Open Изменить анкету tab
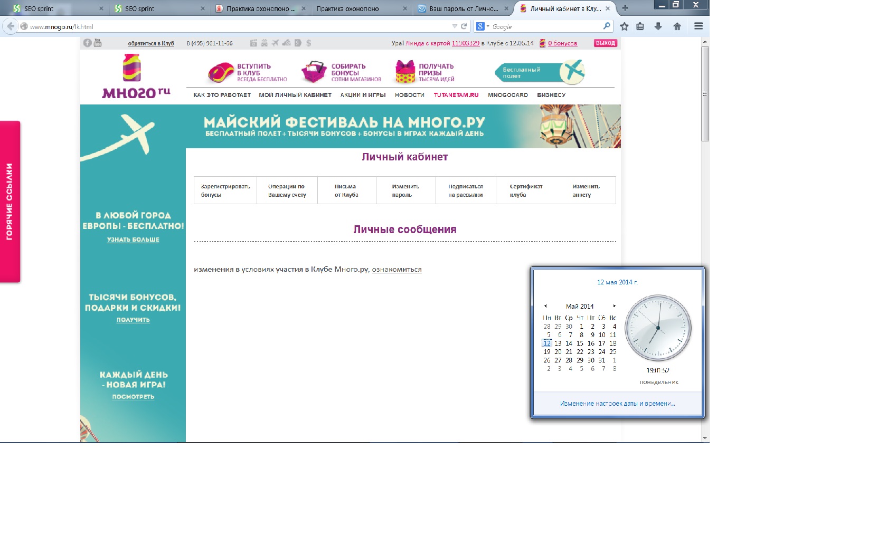Viewport: 887px width, 554px height. pos(586,190)
